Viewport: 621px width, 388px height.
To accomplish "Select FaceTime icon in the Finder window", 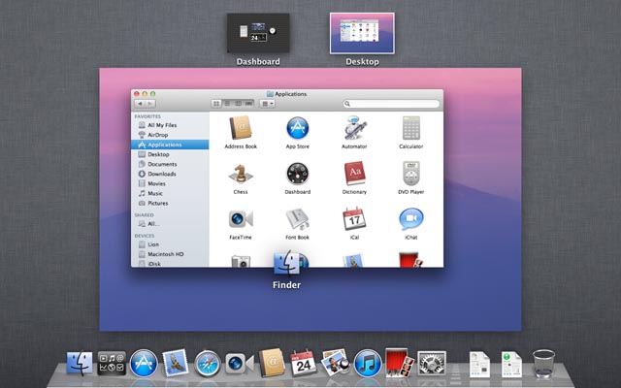I will point(241,219).
